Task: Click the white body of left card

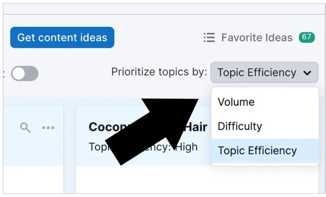Action: 33,180
